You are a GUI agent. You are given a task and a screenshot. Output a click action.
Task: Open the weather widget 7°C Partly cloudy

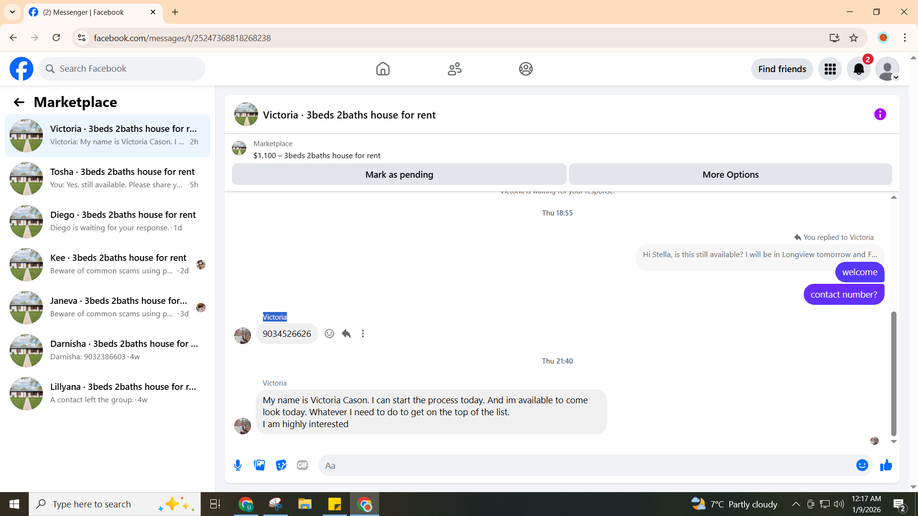734,504
